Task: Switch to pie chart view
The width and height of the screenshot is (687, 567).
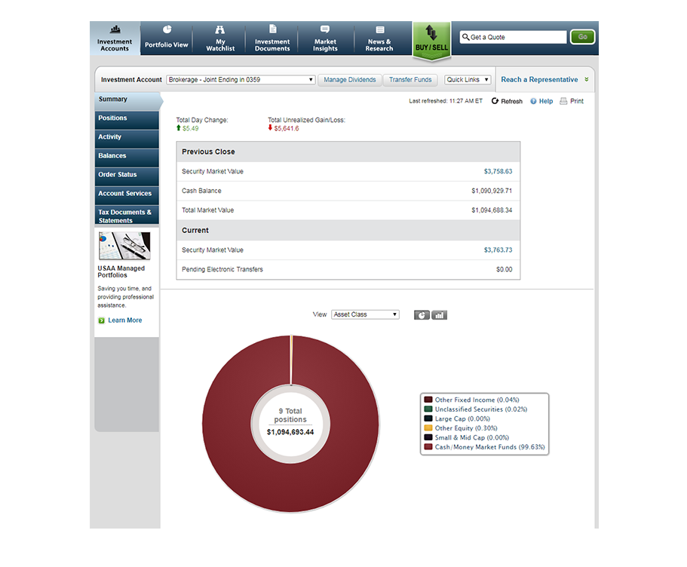Action: tap(422, 315)
